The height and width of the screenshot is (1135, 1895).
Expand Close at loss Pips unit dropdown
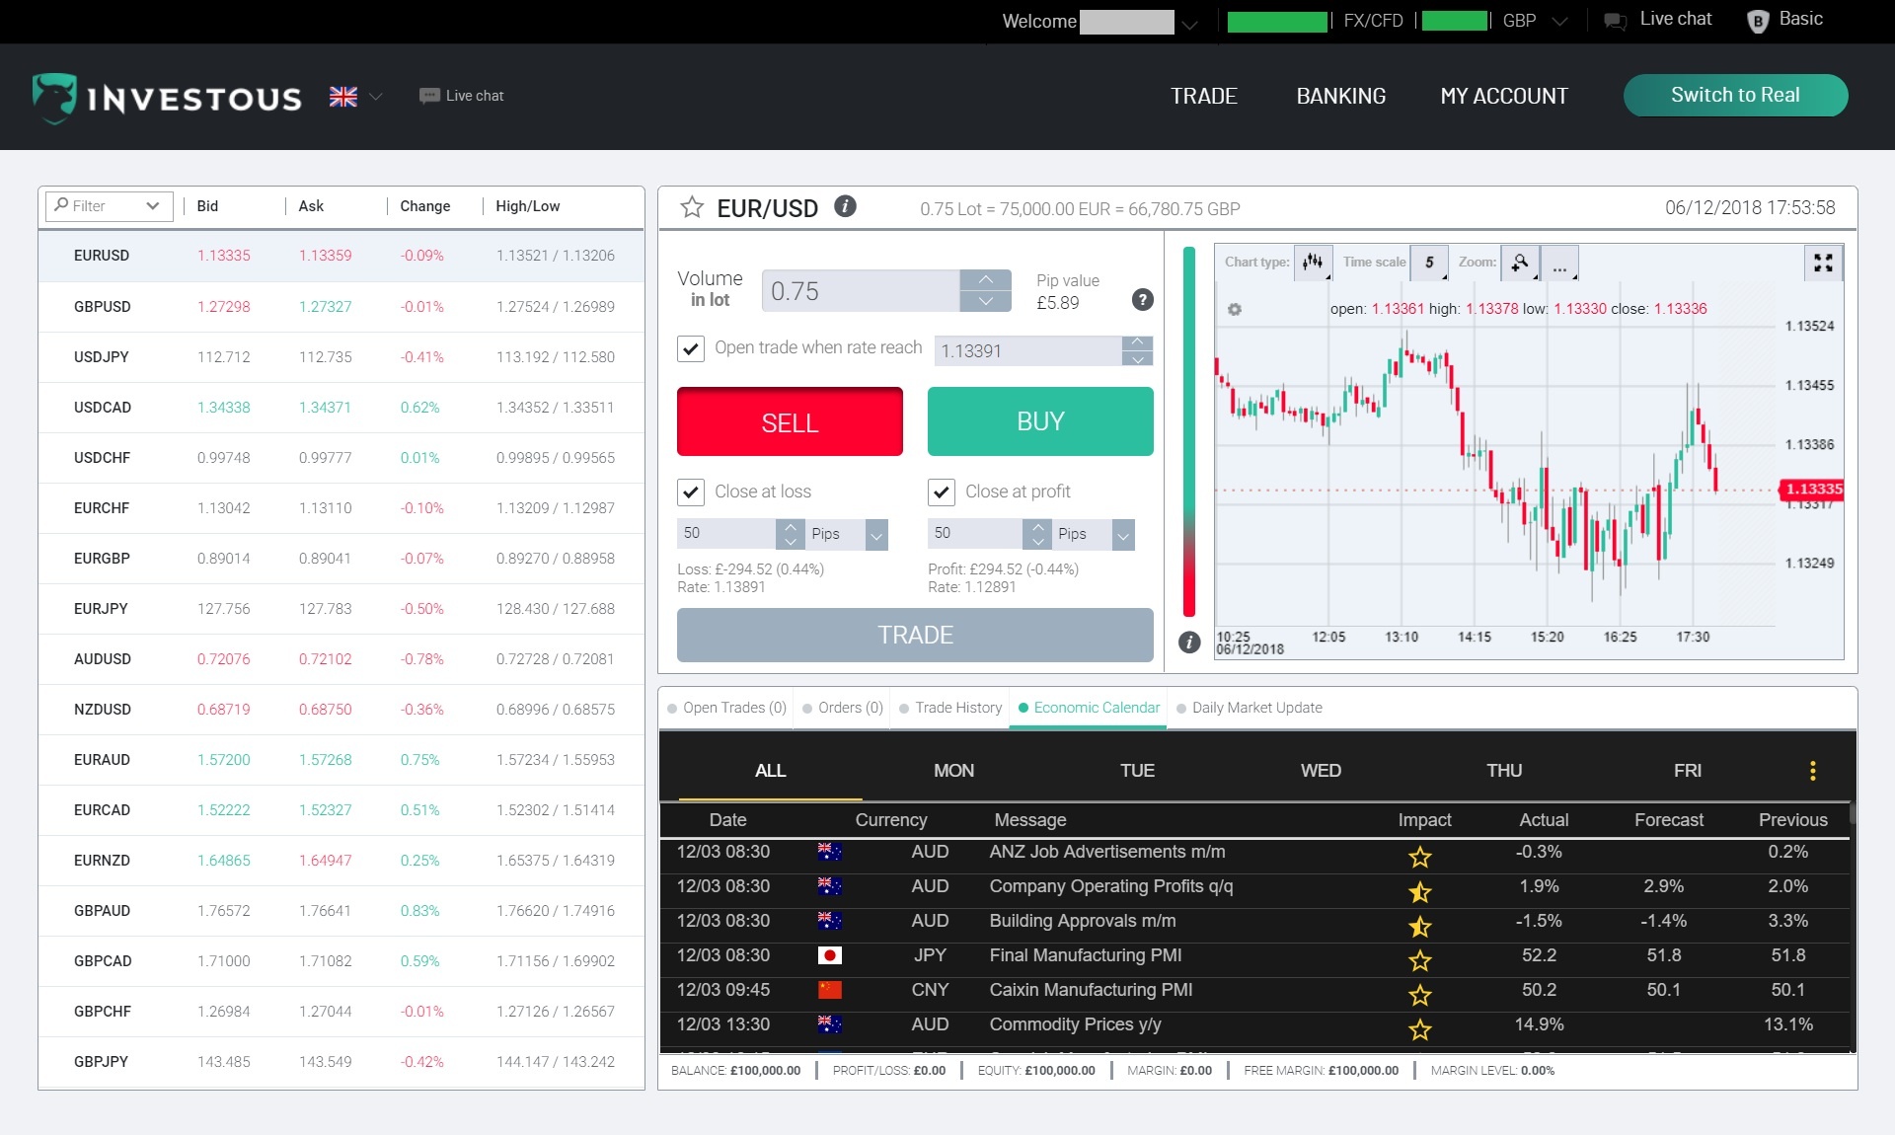click(x=875, y=534)
